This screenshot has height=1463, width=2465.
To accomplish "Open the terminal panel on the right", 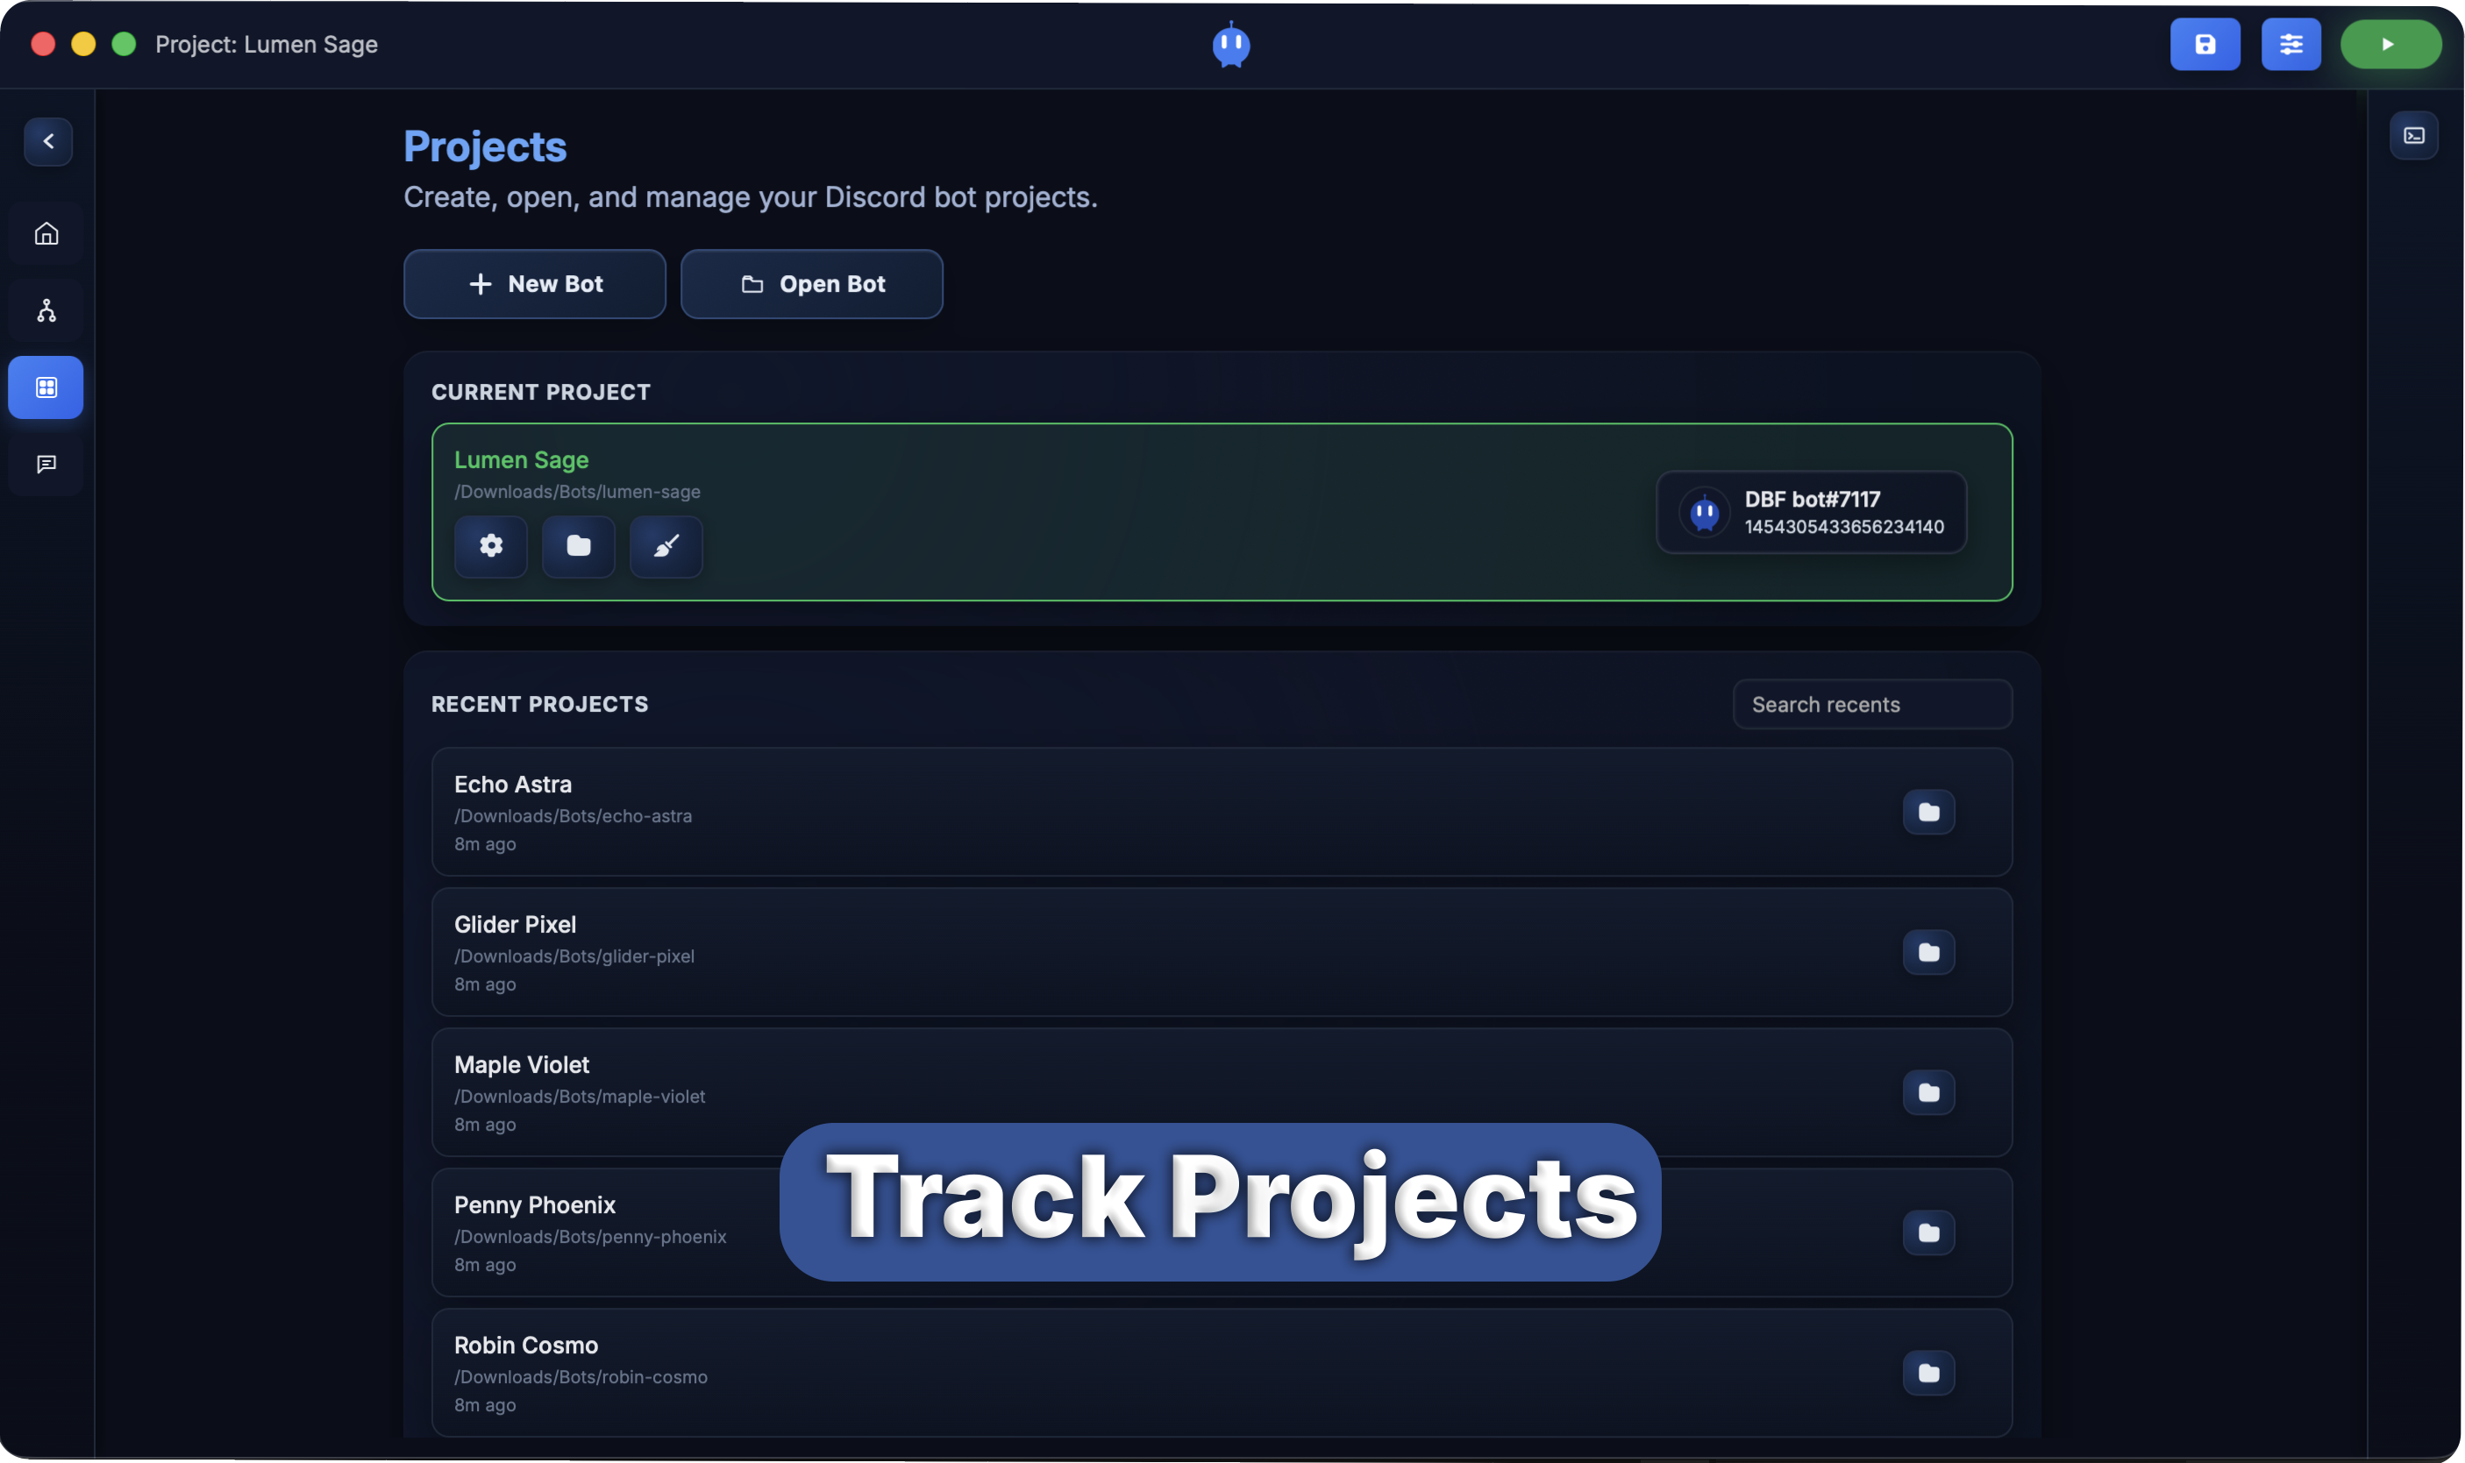I will click(2414, 135).
